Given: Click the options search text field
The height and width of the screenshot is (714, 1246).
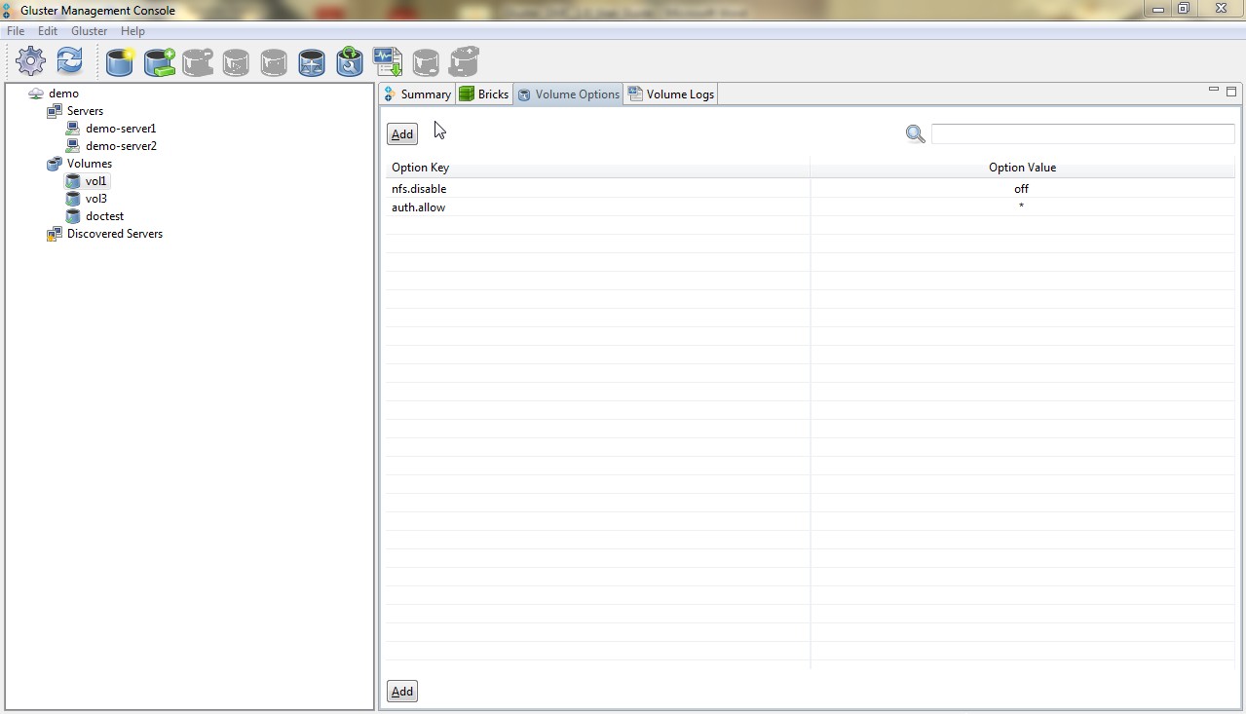Looking at the screenshot, I should (x=1082, y=134).
